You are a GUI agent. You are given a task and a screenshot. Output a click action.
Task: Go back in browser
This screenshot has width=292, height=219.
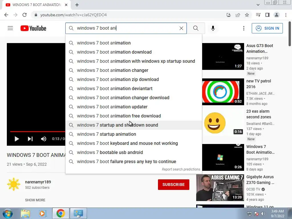(x=6, y=15)
